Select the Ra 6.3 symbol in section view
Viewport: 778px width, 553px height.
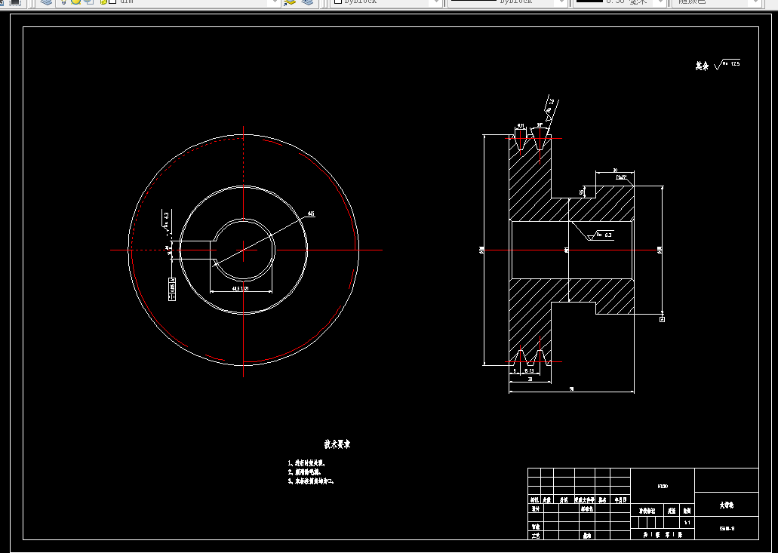pos(601,235)
